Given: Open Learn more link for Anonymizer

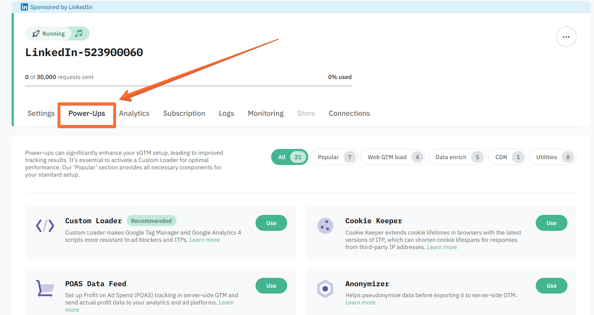Looking at the screenshot, I should coord(360,303).
